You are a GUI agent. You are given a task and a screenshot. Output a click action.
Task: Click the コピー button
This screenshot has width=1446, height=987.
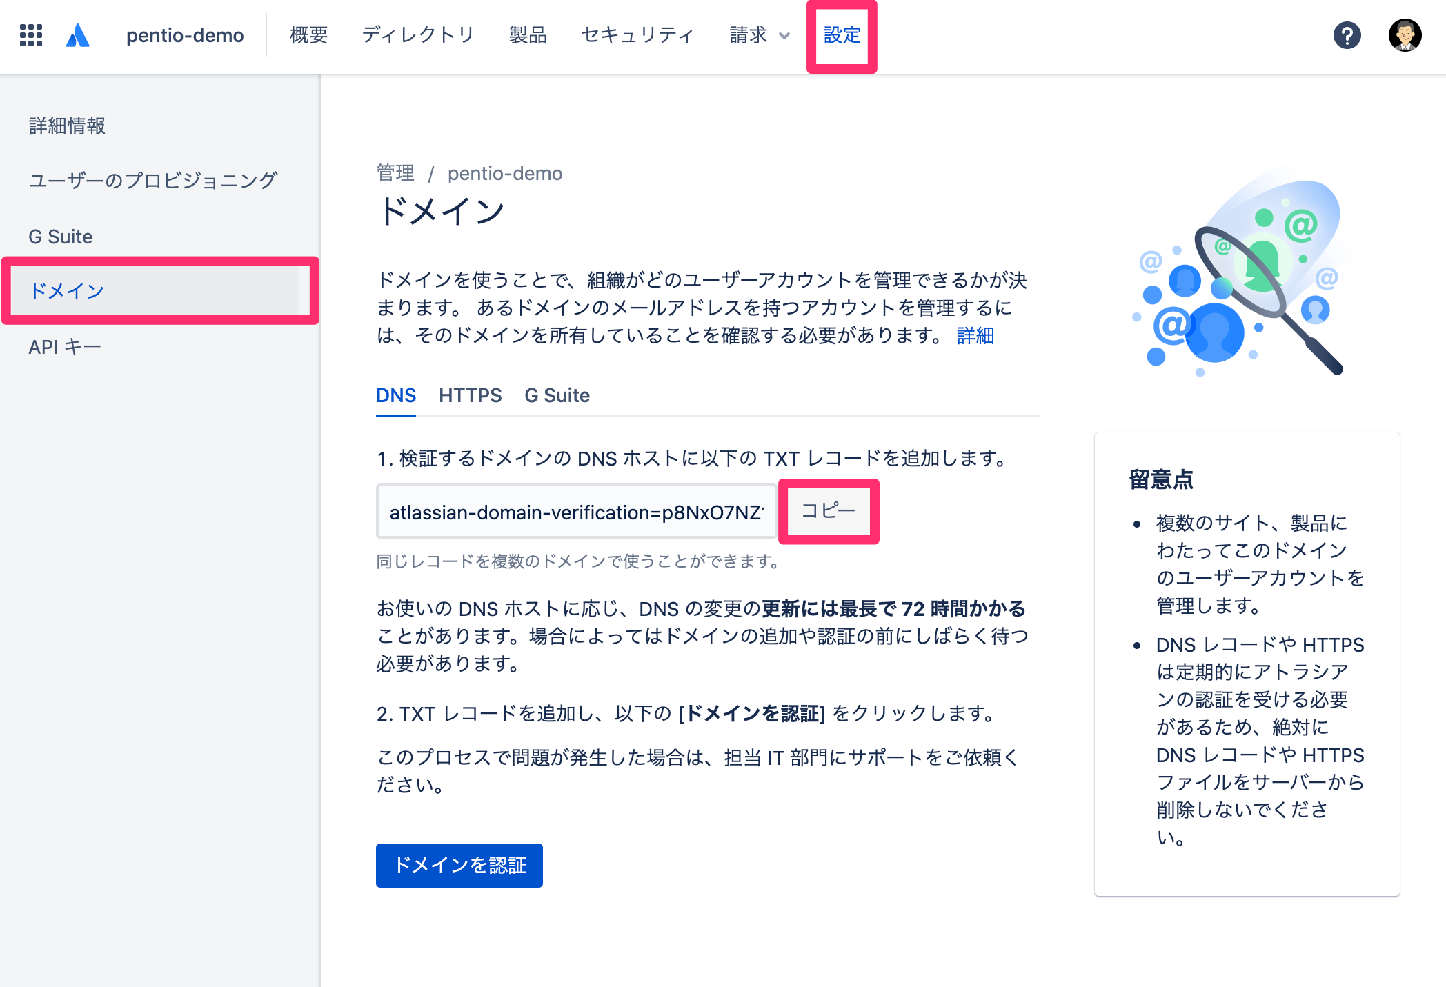pos(829,511)
